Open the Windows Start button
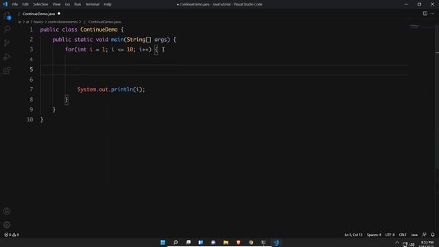Viewport: 439px width, 247px height. pos(163,242)
